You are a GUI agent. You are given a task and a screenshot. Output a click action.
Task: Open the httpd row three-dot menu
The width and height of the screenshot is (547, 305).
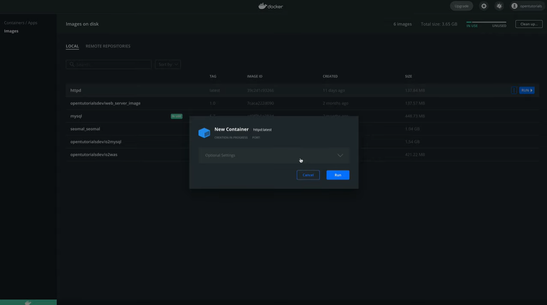[x=514, y=90]
